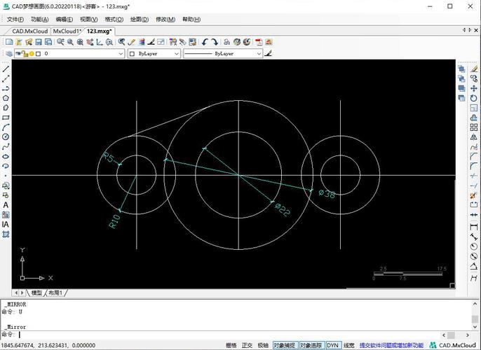Toggle the 正交 ortho mode
The height and width of the screenshot is (350, 481).
tap(247, 345)
